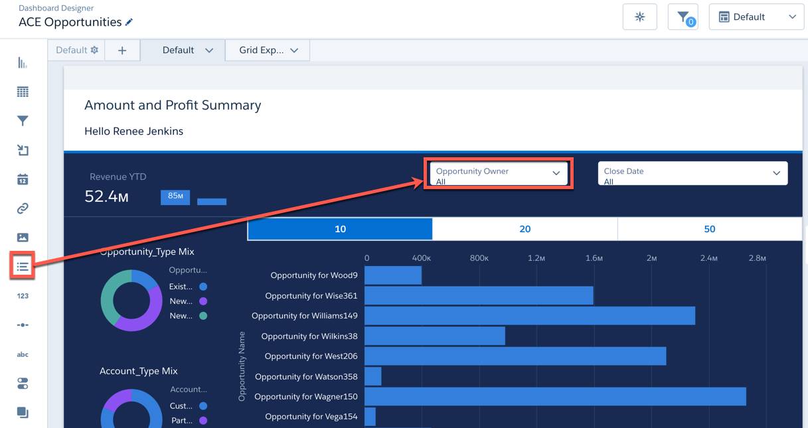
Task: Add a new page with plus button
Action: click(x=122, y=50)
